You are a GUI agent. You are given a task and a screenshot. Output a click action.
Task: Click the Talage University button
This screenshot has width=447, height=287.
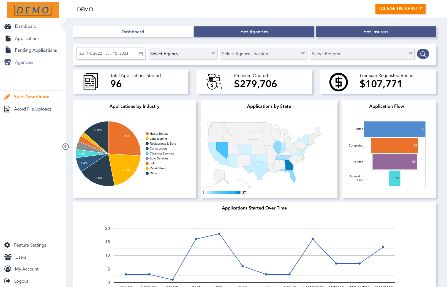(400, 9)
